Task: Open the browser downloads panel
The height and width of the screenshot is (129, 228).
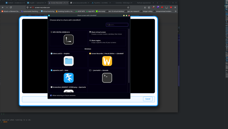Action: coord(145,7)
